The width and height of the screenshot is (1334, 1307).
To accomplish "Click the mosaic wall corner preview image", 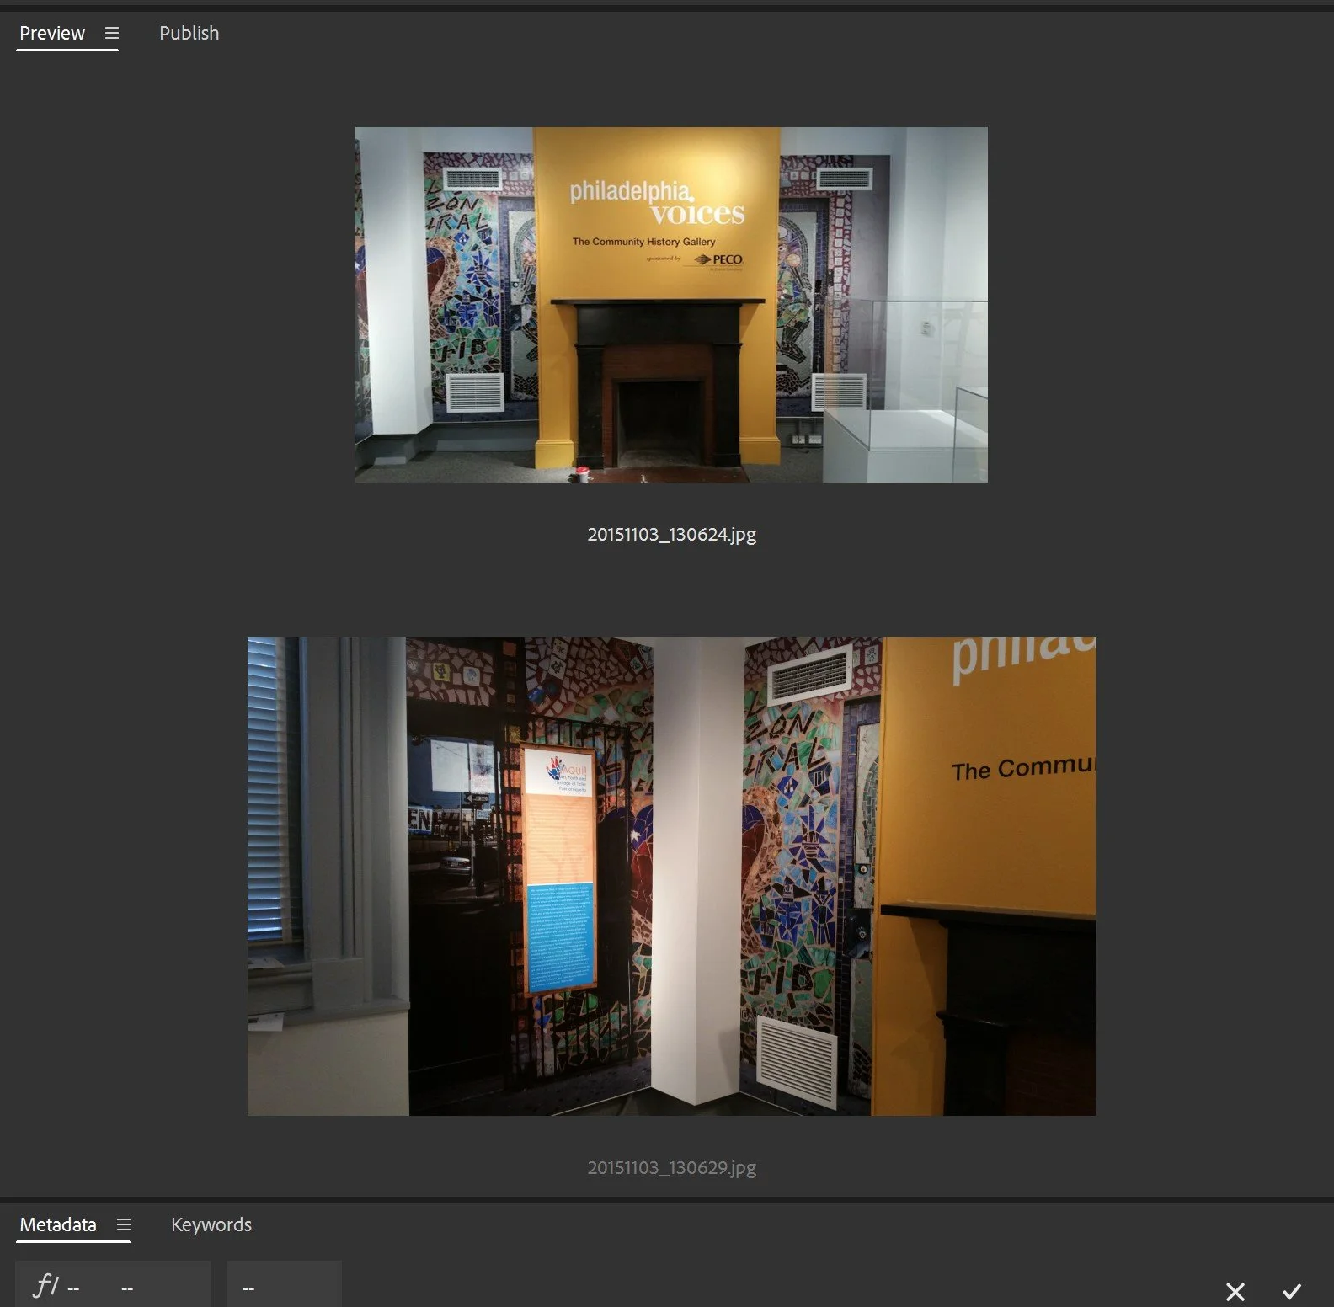I will point(671,877).
